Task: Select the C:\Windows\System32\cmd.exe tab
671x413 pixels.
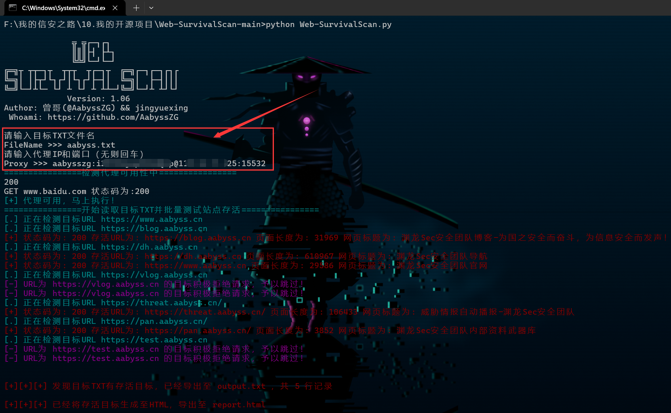Action: pos(64,8)
